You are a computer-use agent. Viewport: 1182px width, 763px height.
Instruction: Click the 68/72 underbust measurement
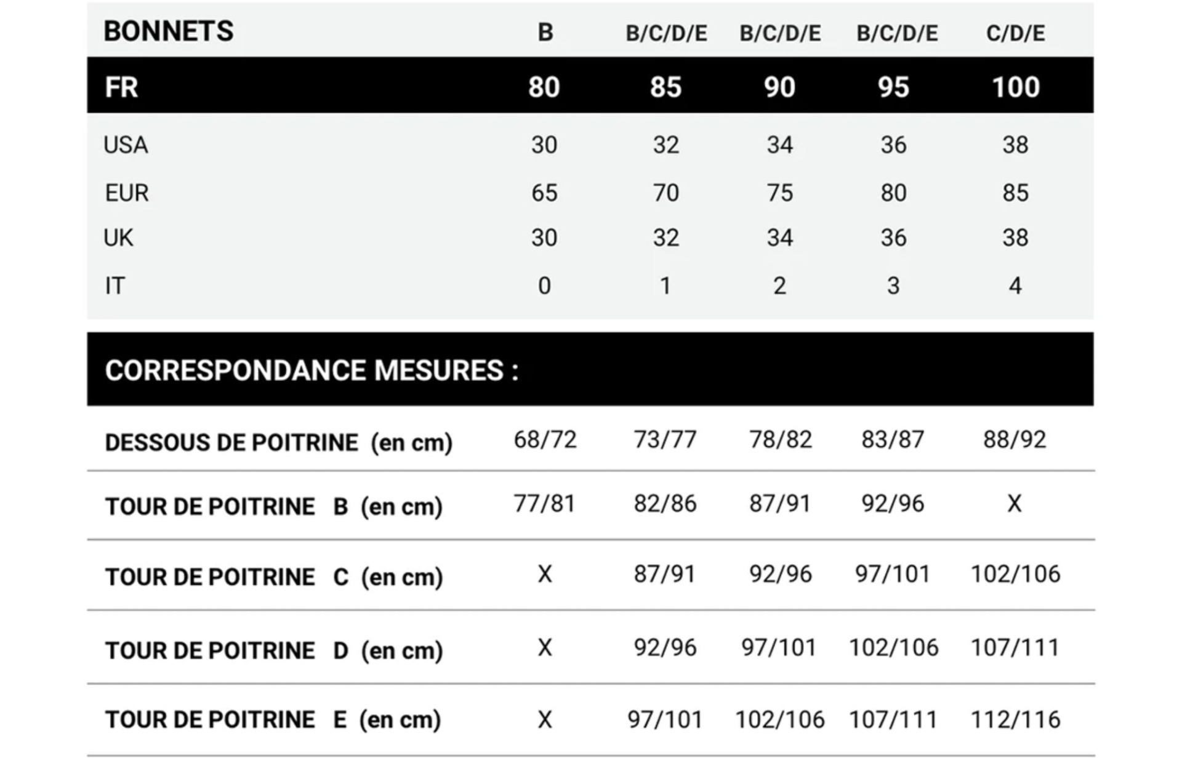[545, 440]
